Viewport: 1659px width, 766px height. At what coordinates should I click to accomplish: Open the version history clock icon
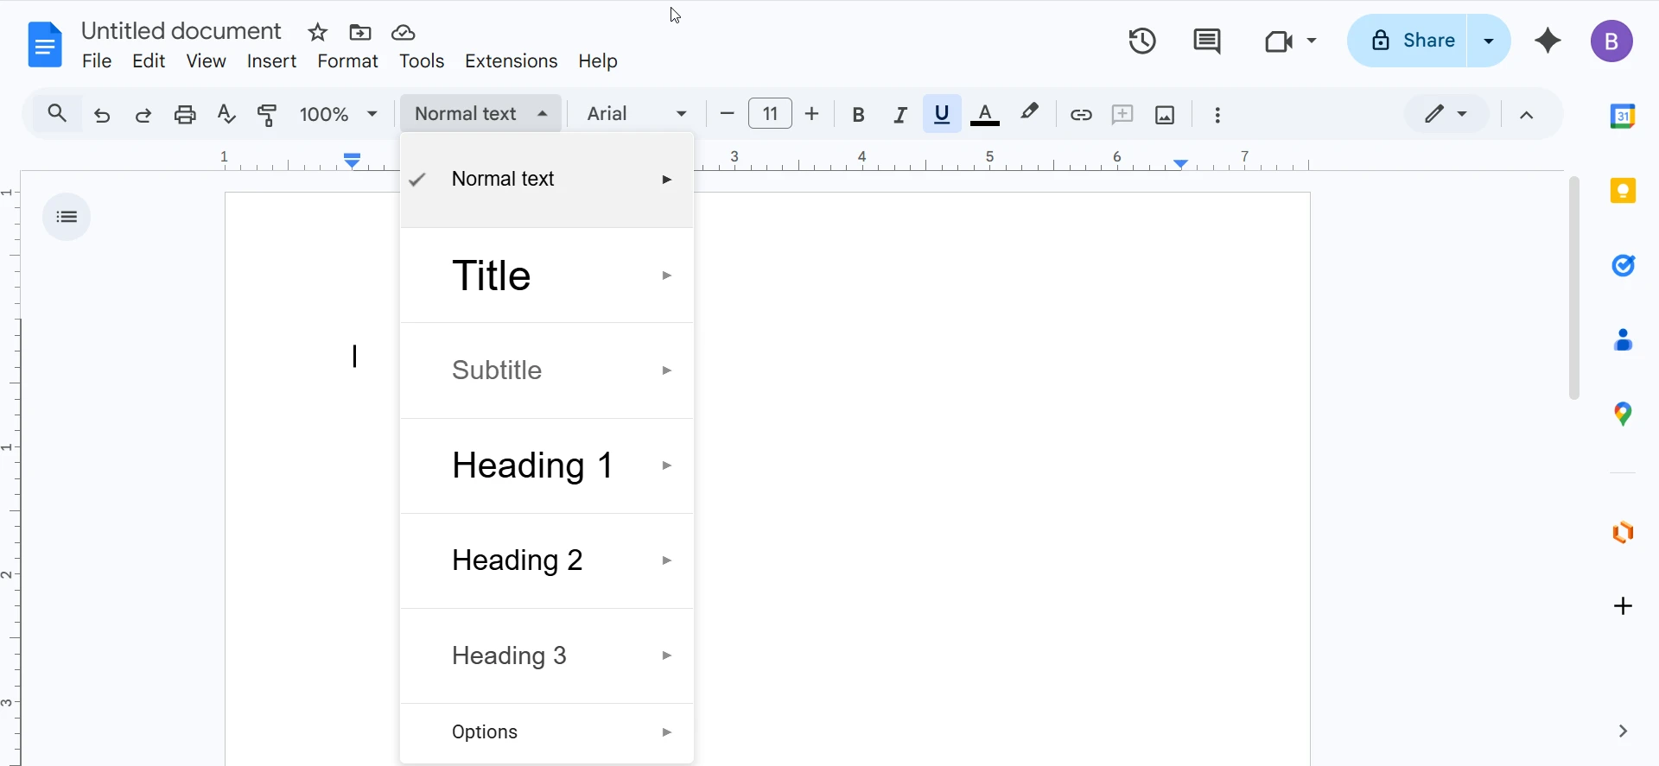click(x=1142, y=41)
